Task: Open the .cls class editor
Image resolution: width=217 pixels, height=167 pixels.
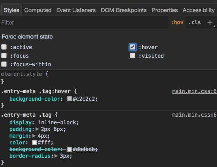Action: click(x=194, y=23)
